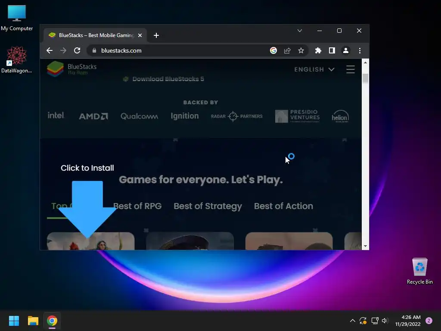Open the second game card thumbnail
The width and height of the screenshot is (441, 331).
pyautogui.click(x=190, y=241)
